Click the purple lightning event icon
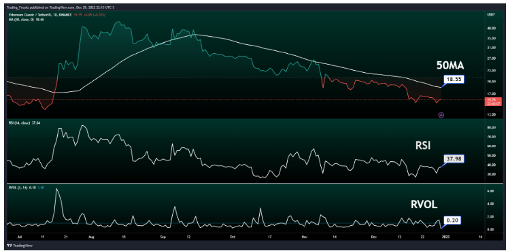 click(x=441, y=115)
